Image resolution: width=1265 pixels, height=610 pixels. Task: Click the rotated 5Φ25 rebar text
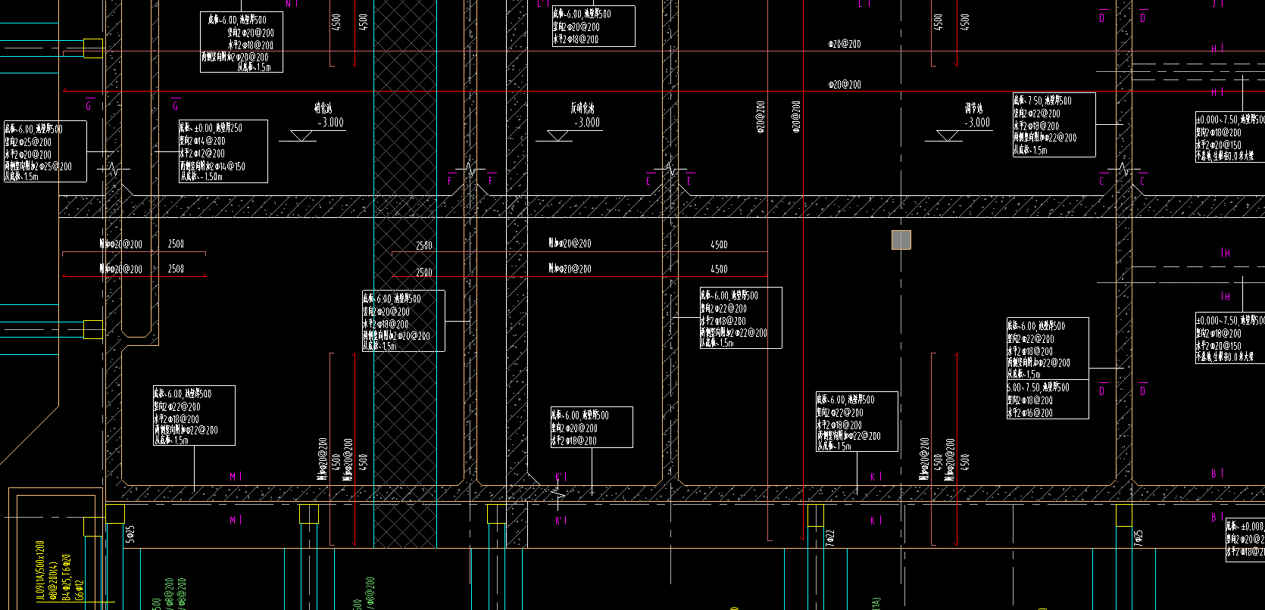pos(130,534)
